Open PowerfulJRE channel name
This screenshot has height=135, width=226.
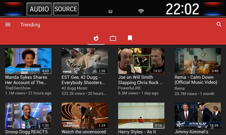pyautogui.click(x=129, y=88)
